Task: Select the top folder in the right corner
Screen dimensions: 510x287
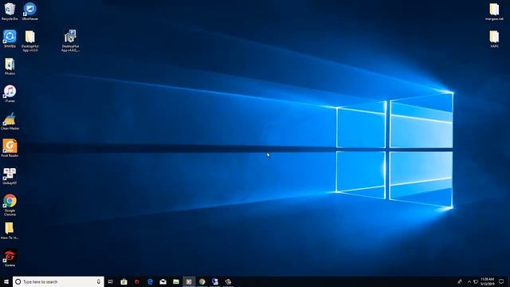Action: pos(494,12)
